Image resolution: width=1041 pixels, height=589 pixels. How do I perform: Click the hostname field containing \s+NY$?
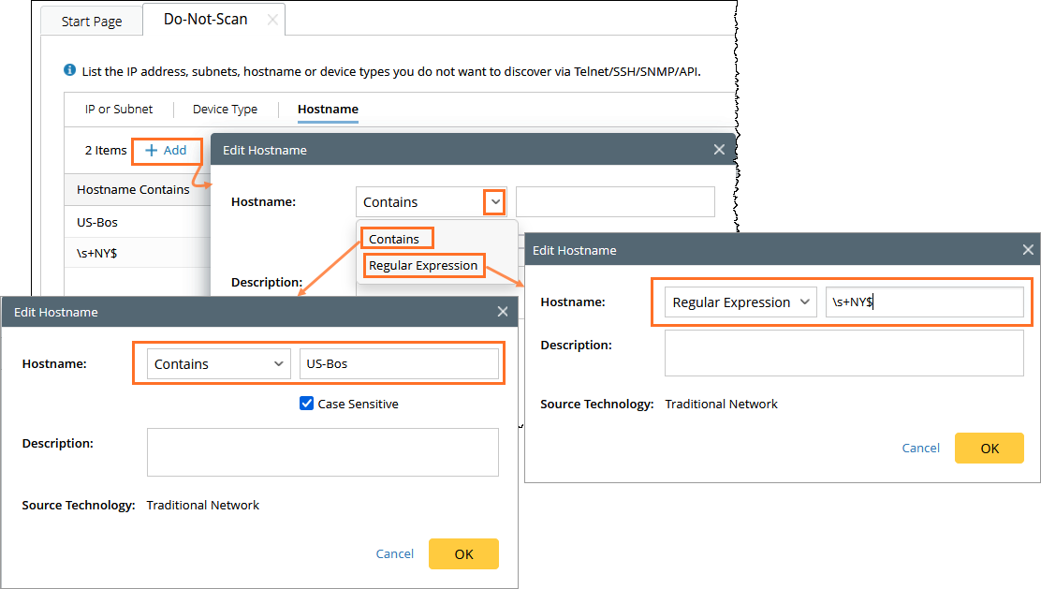click(x=923, y=302)
